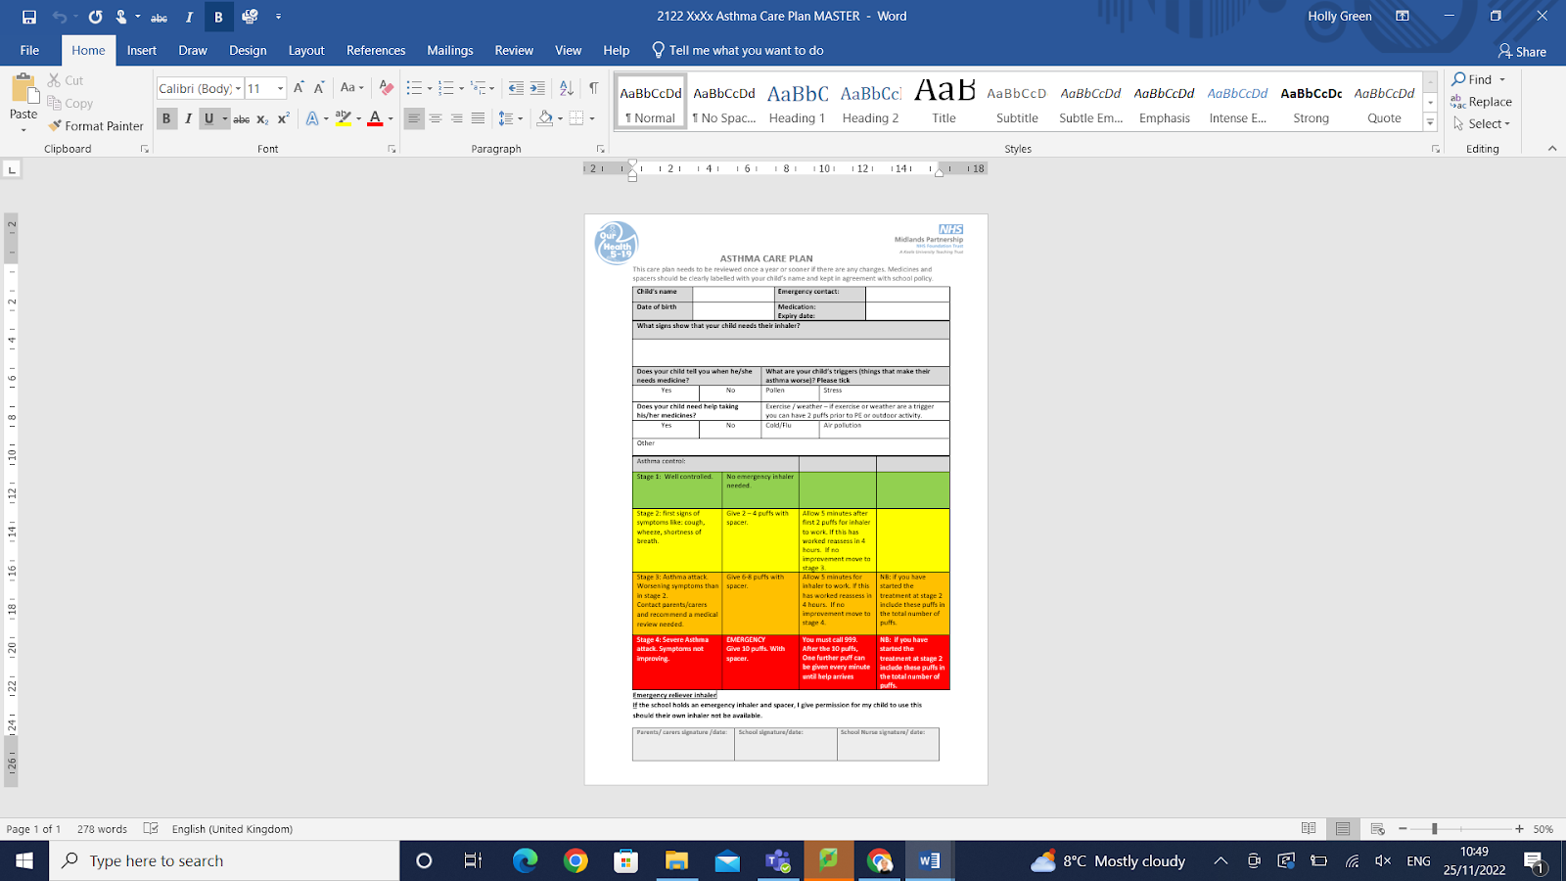Toggle Print Layout view
This screenshot has width=1566, height=881.
(1343, 829)
